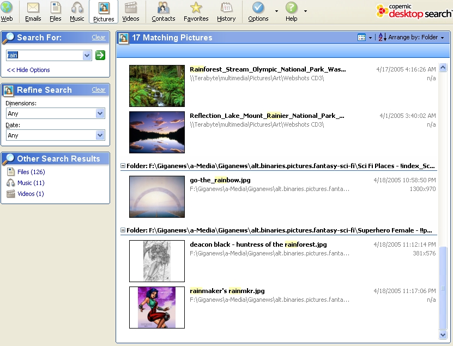Click the Refine Search panel picture icon
This screenshot has width=453, height=346.
coord(8,90)
